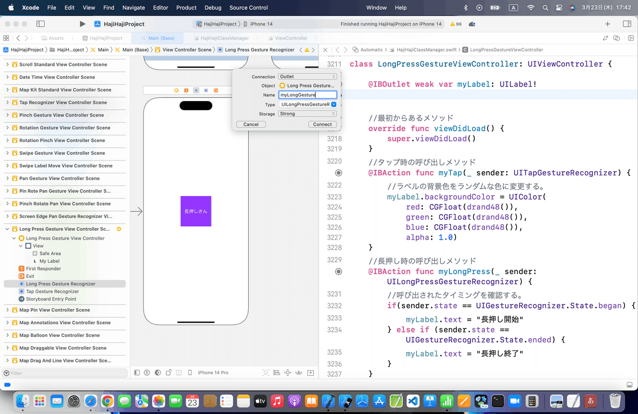638x414 pixels.
Task: Select iPhone 14 run destination
Action: (x=257, y=24)
